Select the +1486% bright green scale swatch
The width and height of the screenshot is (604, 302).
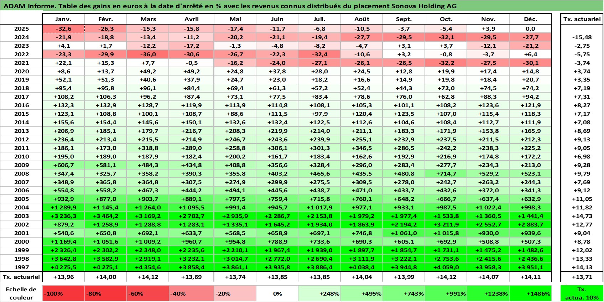coord(530,293)
